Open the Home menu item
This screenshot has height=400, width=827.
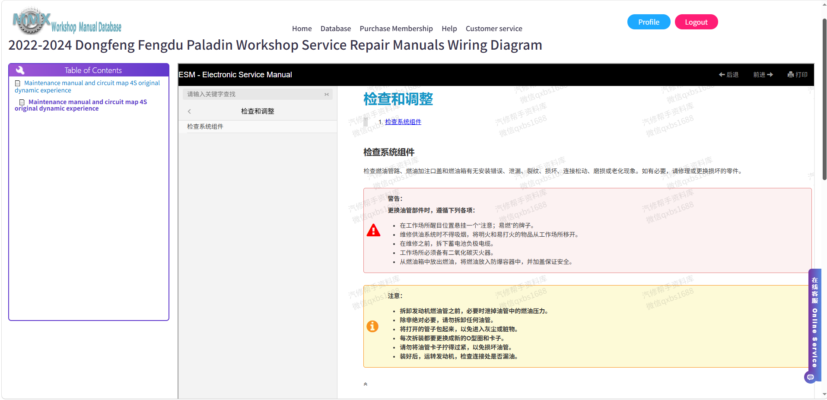(x=302, y=29)
